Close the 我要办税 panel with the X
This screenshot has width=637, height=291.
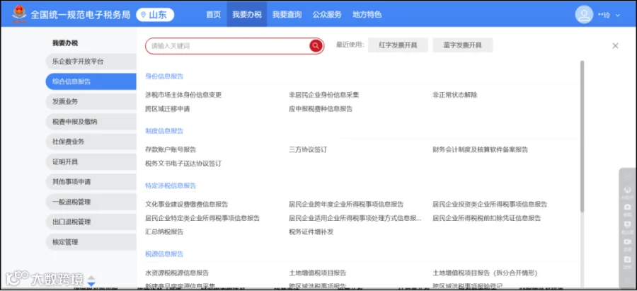coord(615,46)
